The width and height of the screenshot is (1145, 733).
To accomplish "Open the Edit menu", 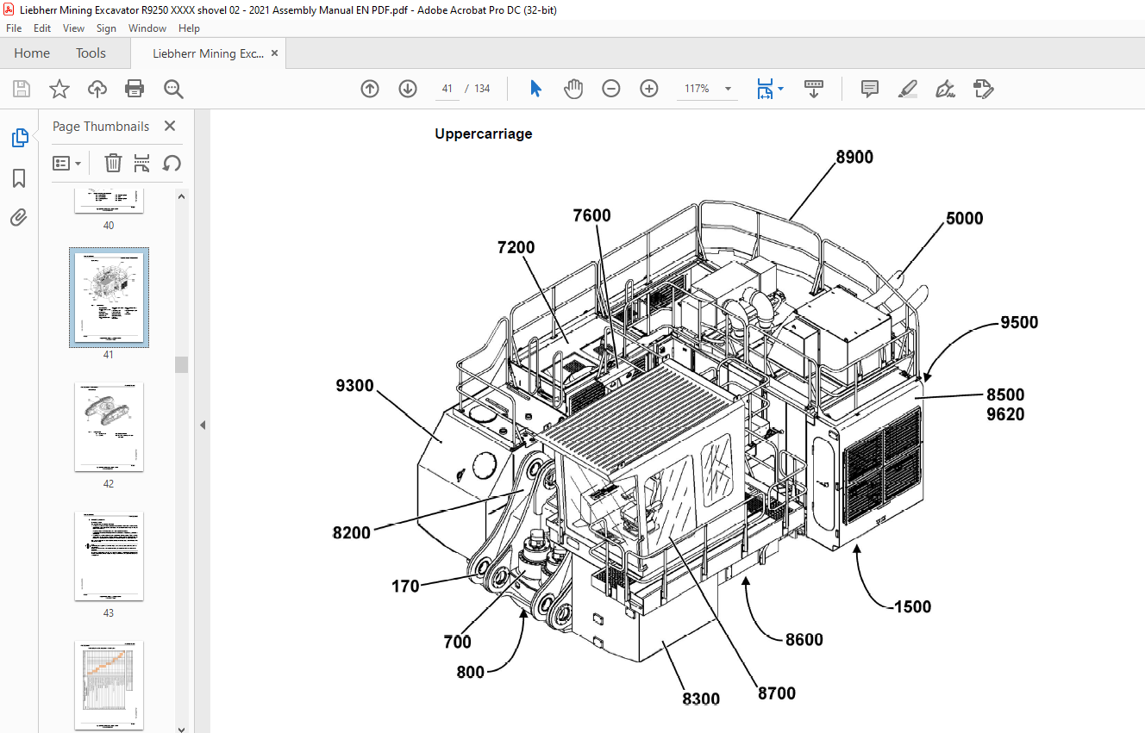I will click(42, 28).
